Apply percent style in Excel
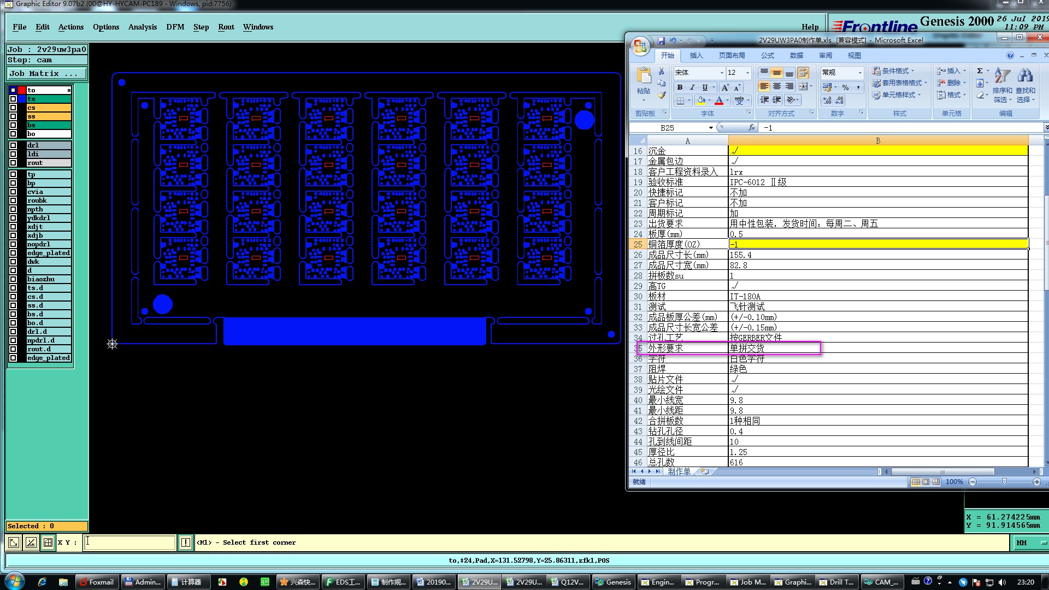The image size is (1049, 590). (x=845, y=87)
